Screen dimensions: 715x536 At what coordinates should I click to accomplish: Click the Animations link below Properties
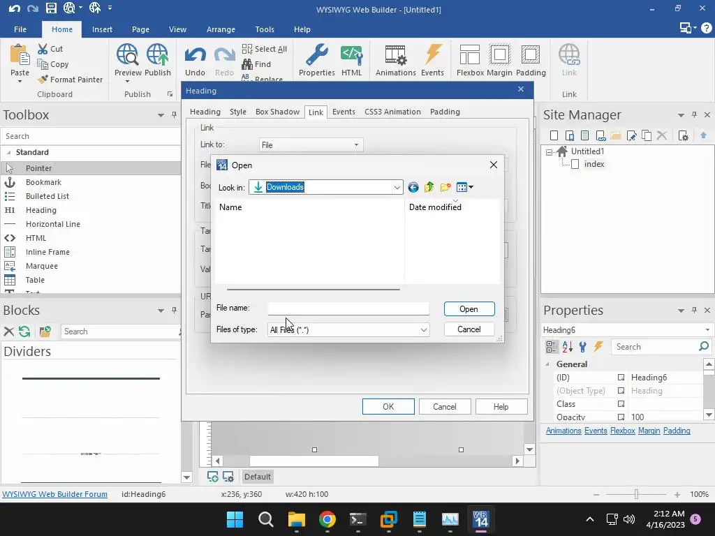pos(563,431)
